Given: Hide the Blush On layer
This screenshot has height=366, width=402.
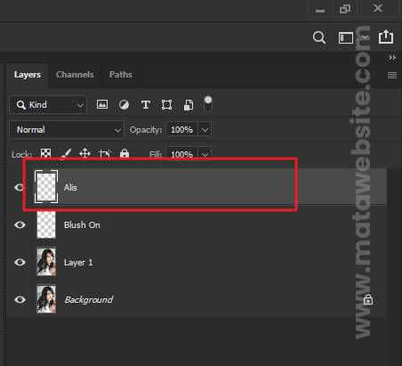Looking at the screenshot, I should 20,224.
